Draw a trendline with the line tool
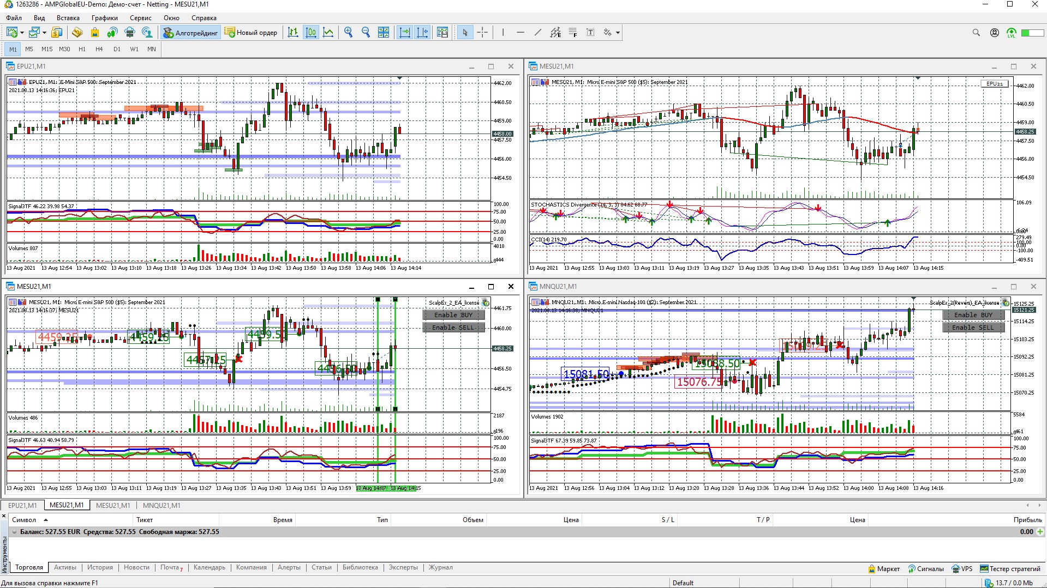Screen dimensions: 1047x588 click(x=538, y=33)
